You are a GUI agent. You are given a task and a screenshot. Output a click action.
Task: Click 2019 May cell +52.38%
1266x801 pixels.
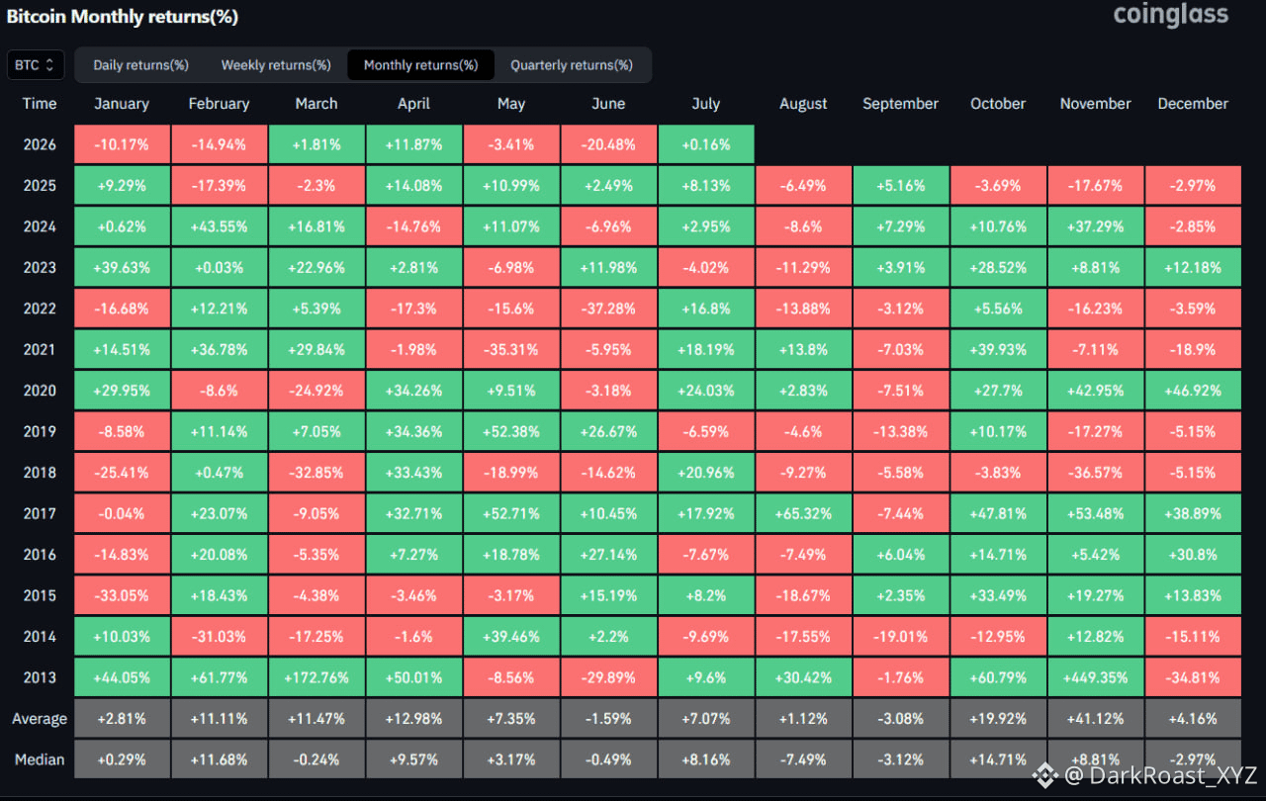coord(511,432)
